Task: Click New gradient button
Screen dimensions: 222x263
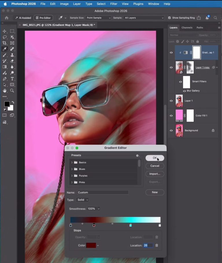Action: pos(155,192)
